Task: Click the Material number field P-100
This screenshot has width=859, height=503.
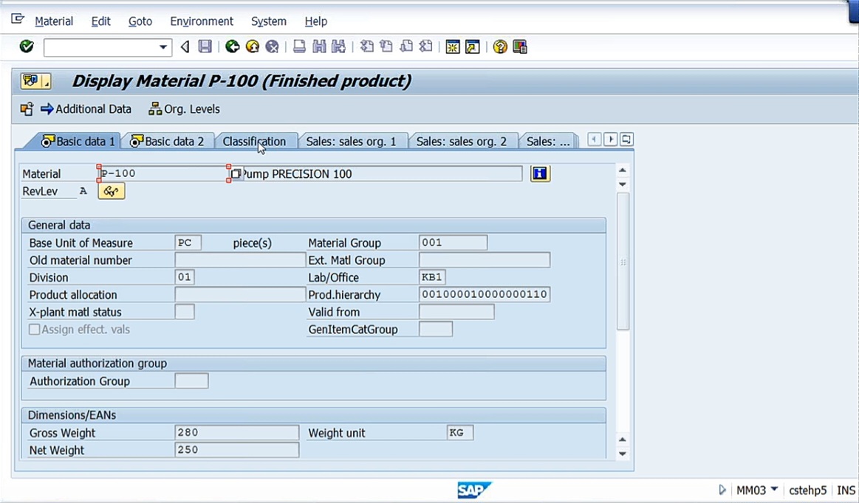Action: click(x=163, y=173)
